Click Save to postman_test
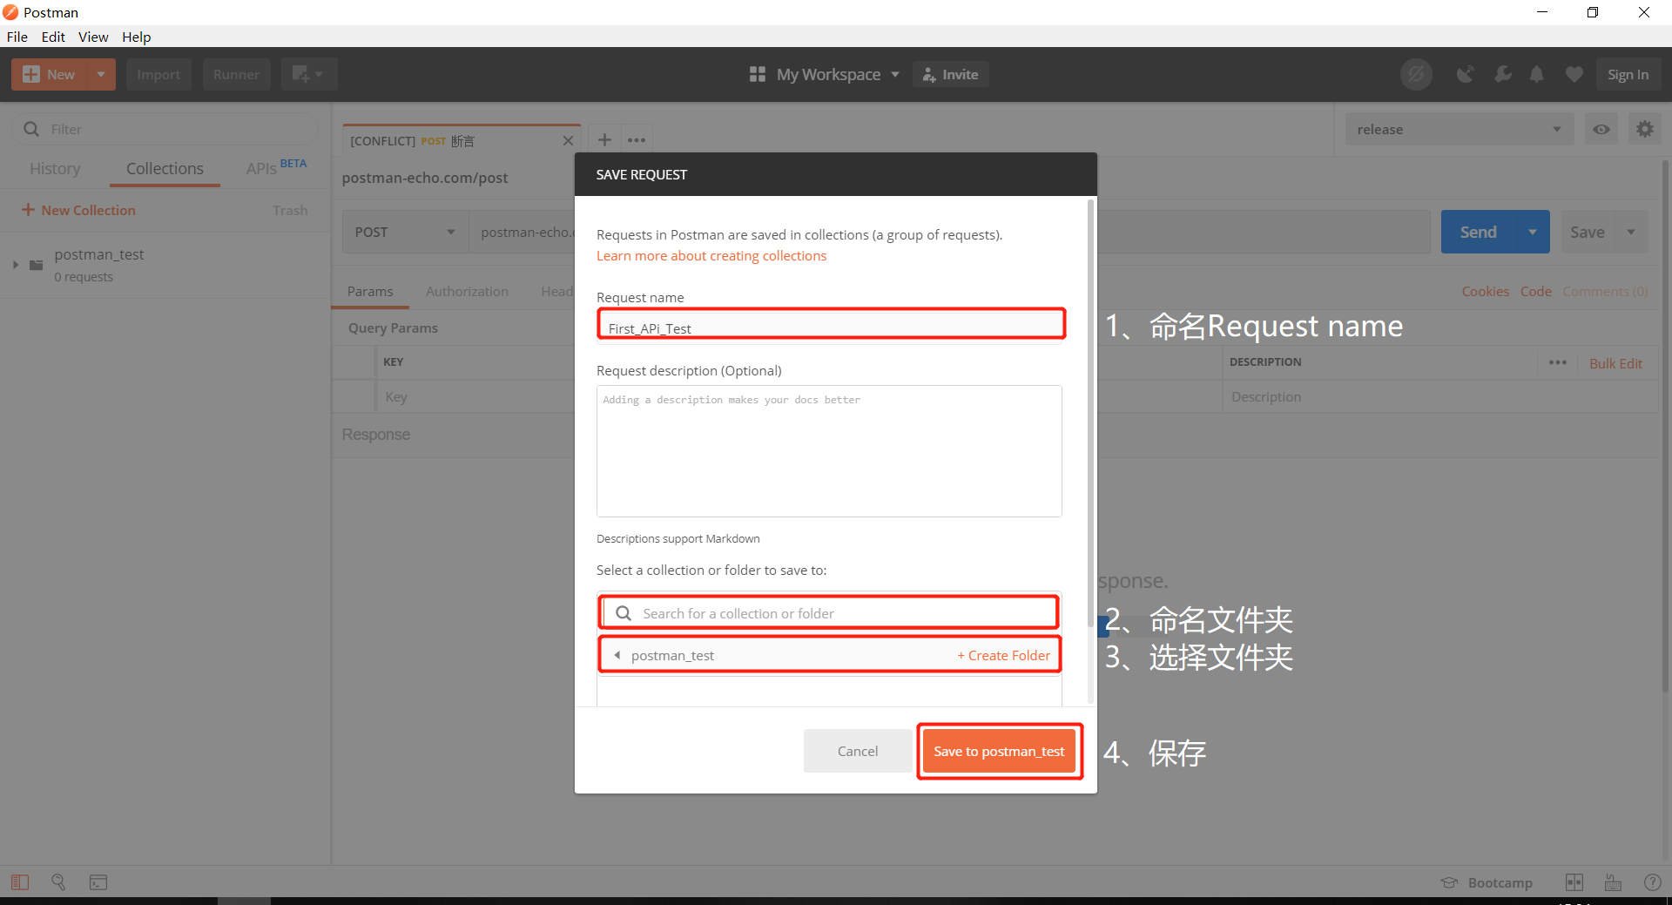This screenshot has height=905, width=1672. [999, 751]
